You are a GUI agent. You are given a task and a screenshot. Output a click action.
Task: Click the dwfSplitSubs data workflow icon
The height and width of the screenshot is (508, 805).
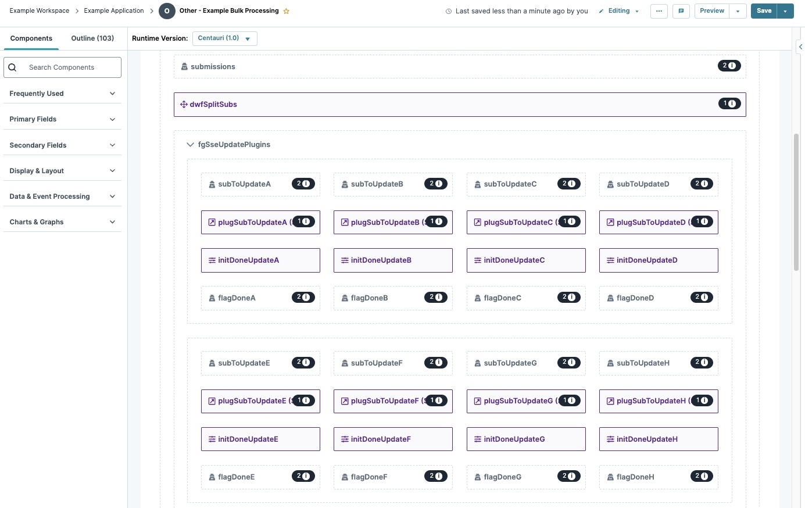click(x=184, y=105)
